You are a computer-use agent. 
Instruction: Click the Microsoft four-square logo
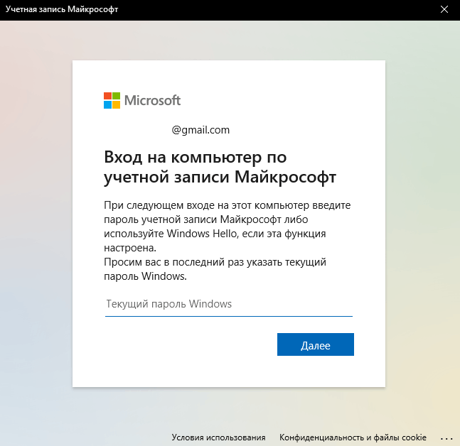[x=112, y=101]
